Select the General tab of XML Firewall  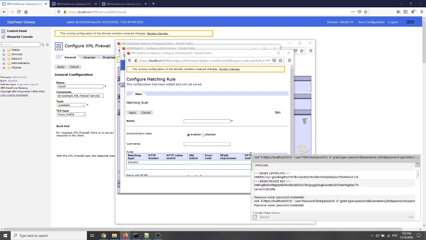click(x=70, y=57)
